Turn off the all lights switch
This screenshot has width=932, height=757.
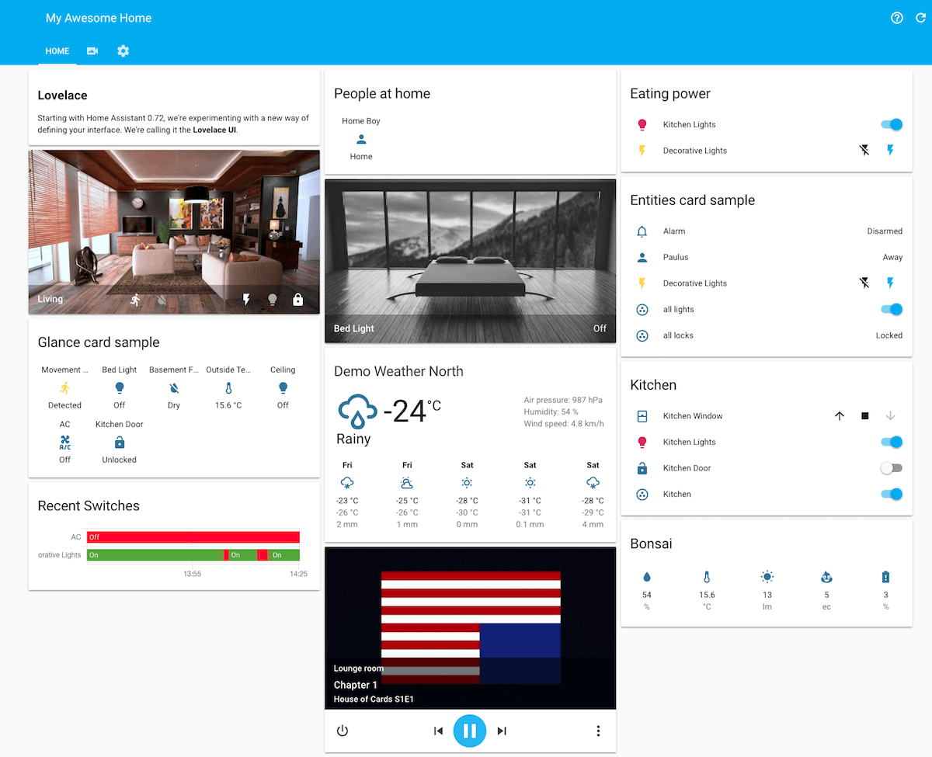891,309
